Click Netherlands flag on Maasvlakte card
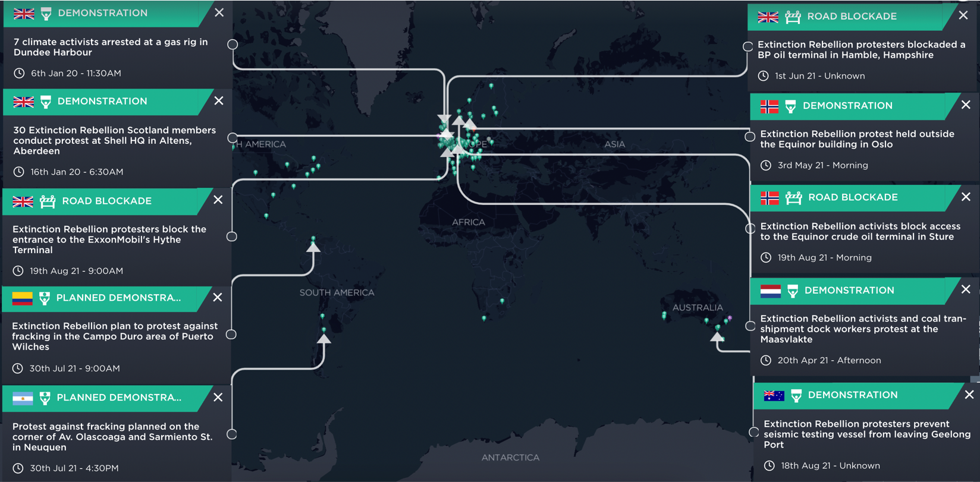Screen dimensions: 980x482 point(771,291)
